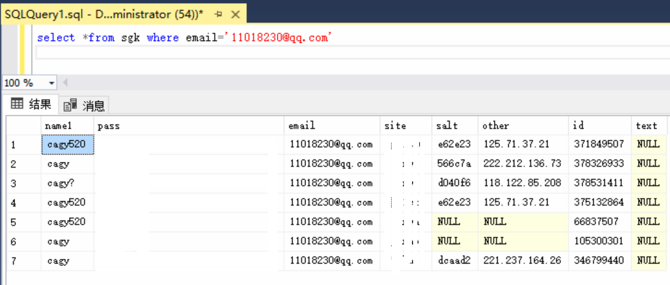Close the SQLQuery1.sql tab
The height and width of the screenshot is (285, 670).
pyautogui.click(x=235, y=15)
